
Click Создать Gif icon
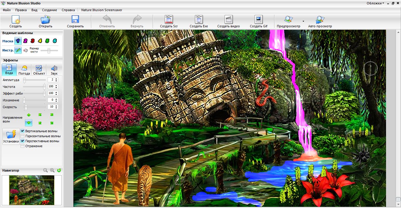259,19
